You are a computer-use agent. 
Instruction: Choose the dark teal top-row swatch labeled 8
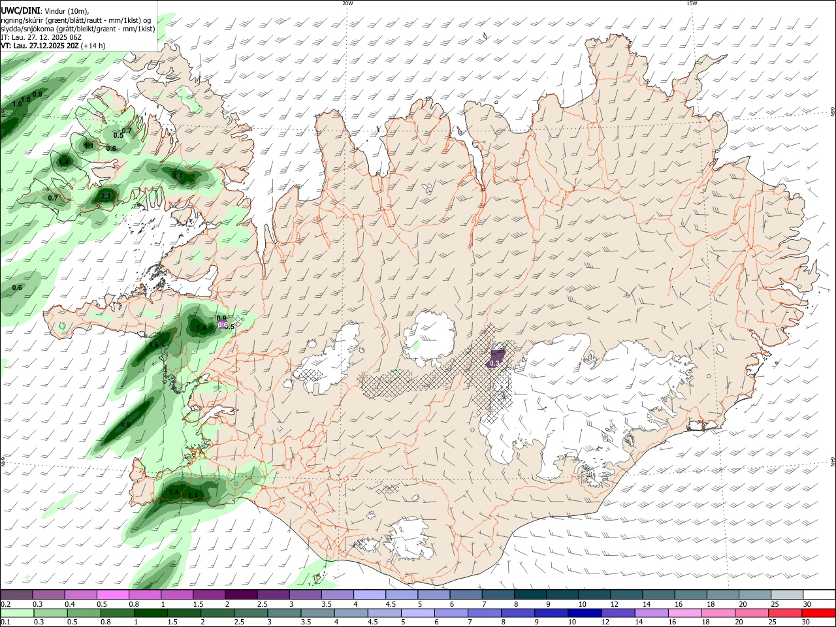[530, 594]
